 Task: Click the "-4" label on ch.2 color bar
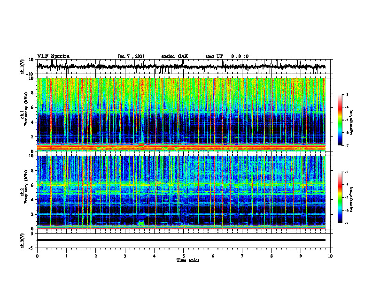tap(347, 185)
